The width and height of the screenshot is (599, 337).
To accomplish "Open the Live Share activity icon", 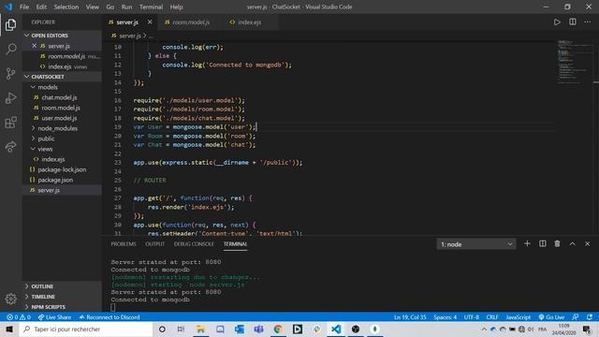I will [10, 147].
